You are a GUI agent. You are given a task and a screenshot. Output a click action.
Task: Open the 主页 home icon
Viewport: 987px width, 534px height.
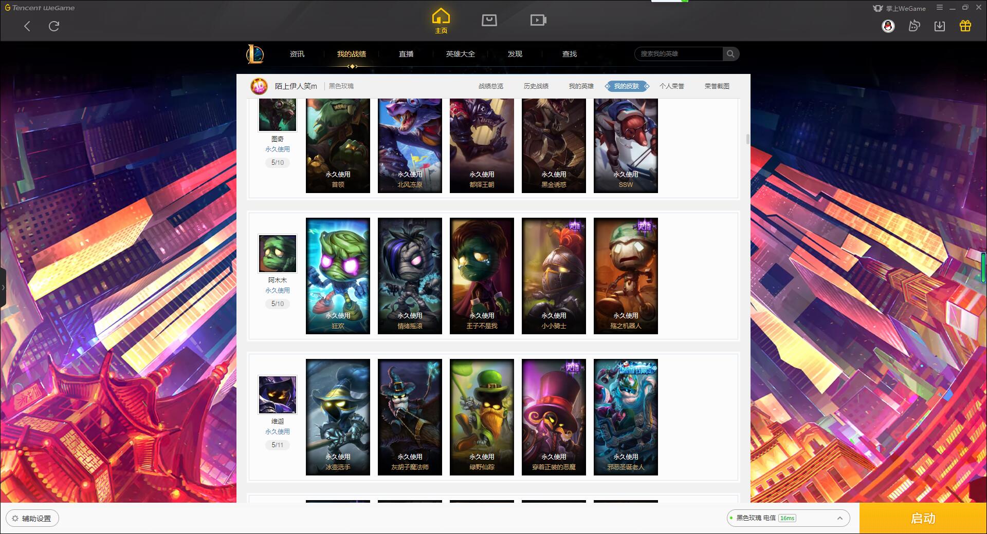coord(441,21)
